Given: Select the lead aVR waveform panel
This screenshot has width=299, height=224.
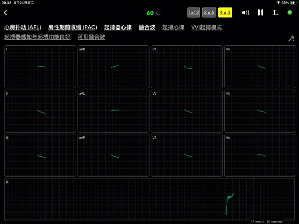Looking at the screenshot, I should click(114, 67).
